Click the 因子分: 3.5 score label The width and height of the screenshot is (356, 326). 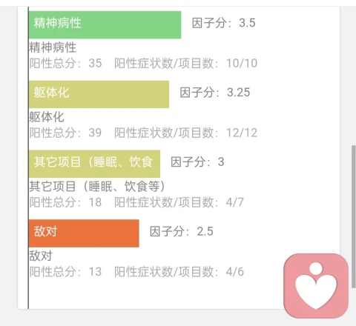pyautogui.click(x=224, y=23)
